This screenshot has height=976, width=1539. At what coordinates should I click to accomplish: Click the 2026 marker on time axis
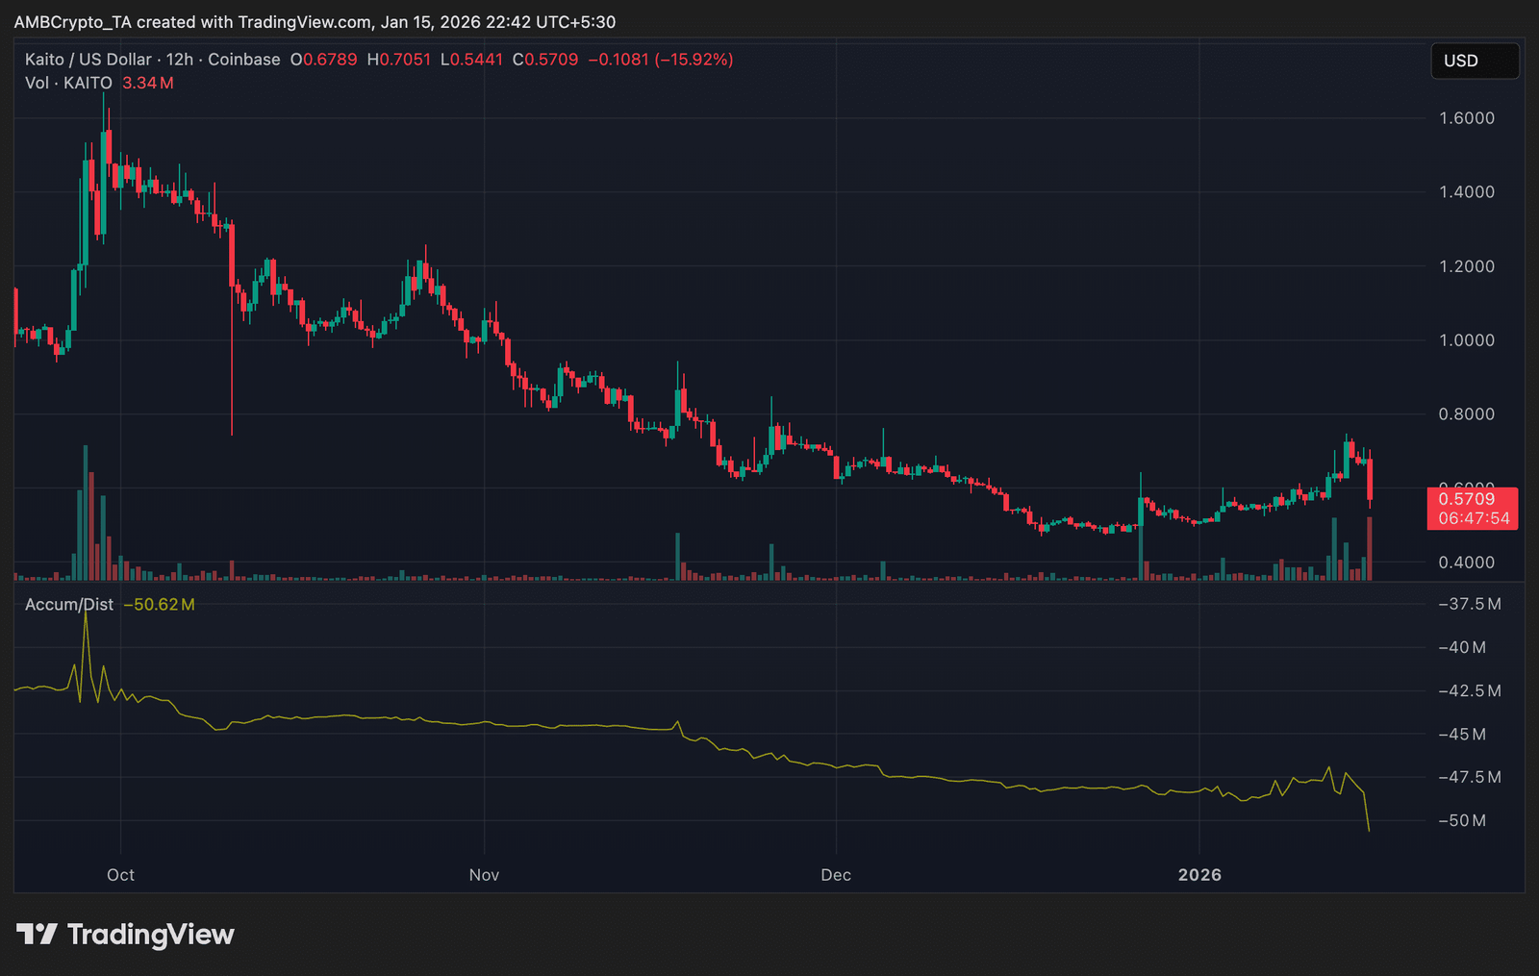tap(1199, 875)
